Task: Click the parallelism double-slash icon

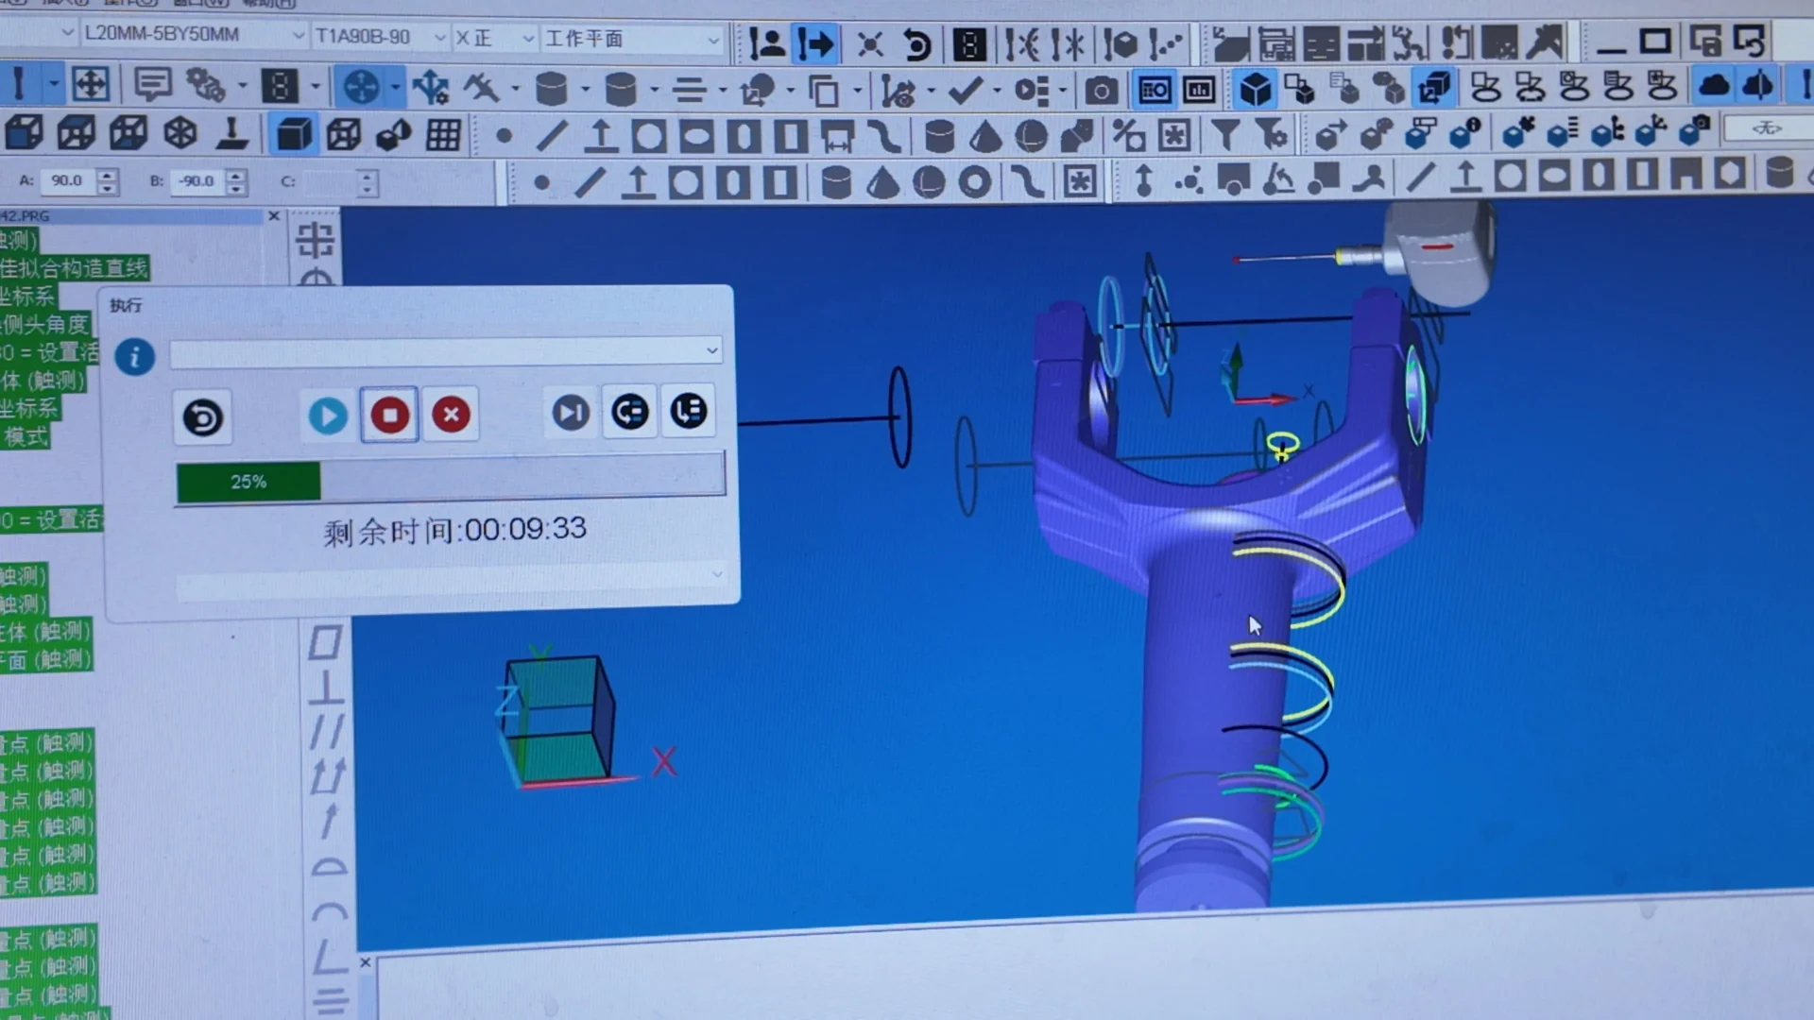Action: pos(327,731)
